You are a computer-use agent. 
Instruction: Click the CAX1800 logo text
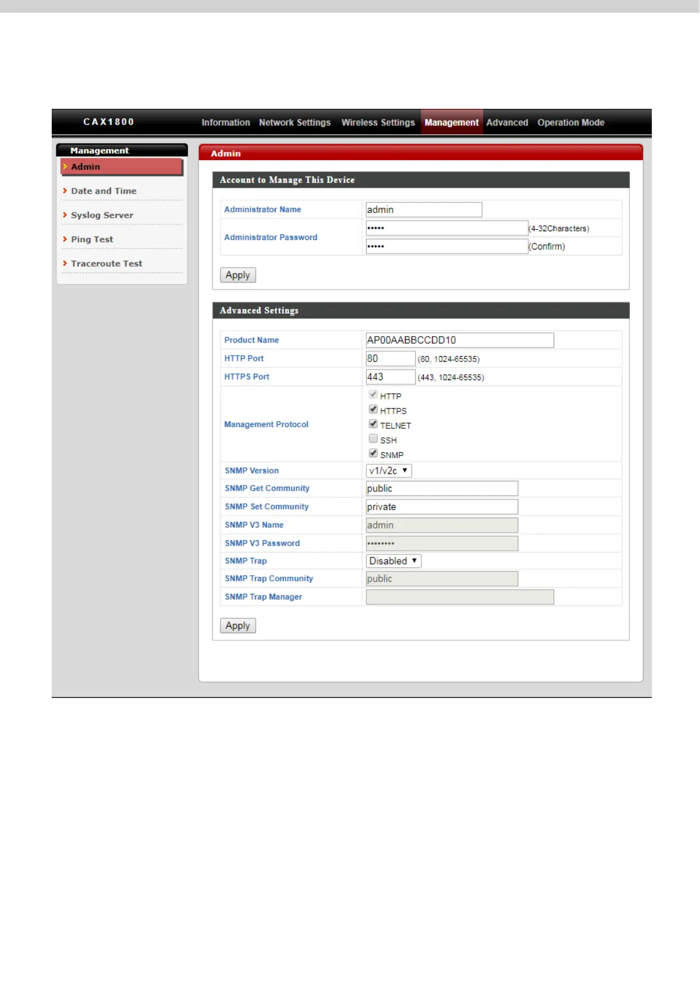click(x=109, y=122)
